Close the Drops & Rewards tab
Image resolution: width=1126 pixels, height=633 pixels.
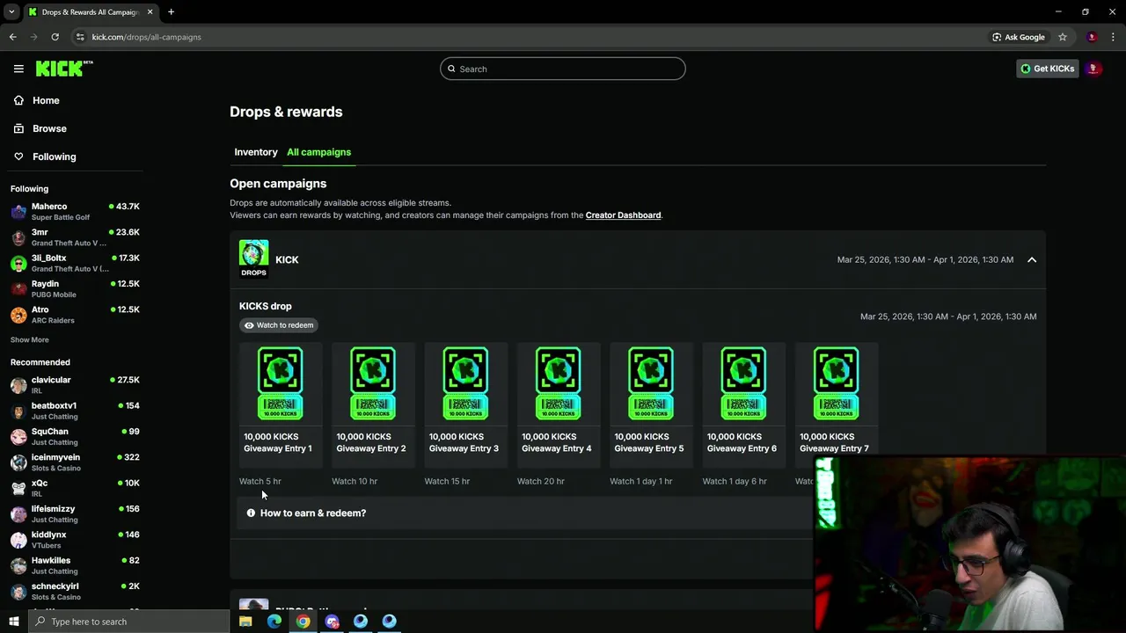click(x=150, y=12)
